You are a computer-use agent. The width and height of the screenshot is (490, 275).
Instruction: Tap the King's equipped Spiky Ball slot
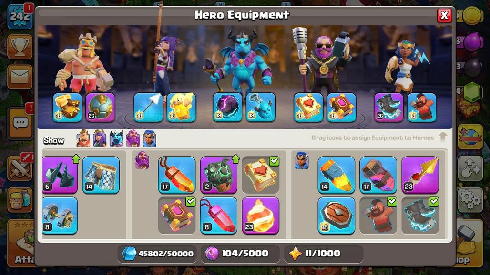[x=100, y=107]
